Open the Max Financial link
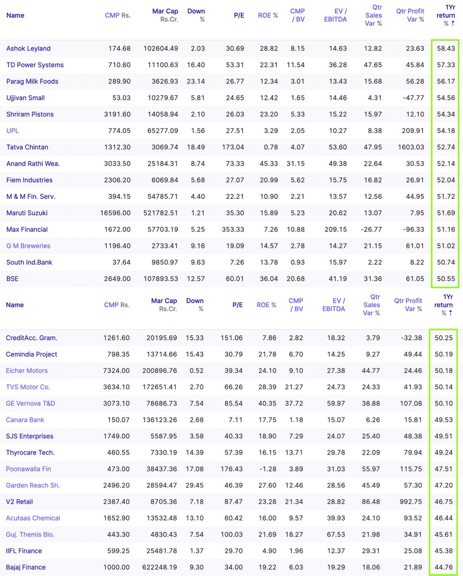Viewport: 463px width, 576px height. pos(27,229)
